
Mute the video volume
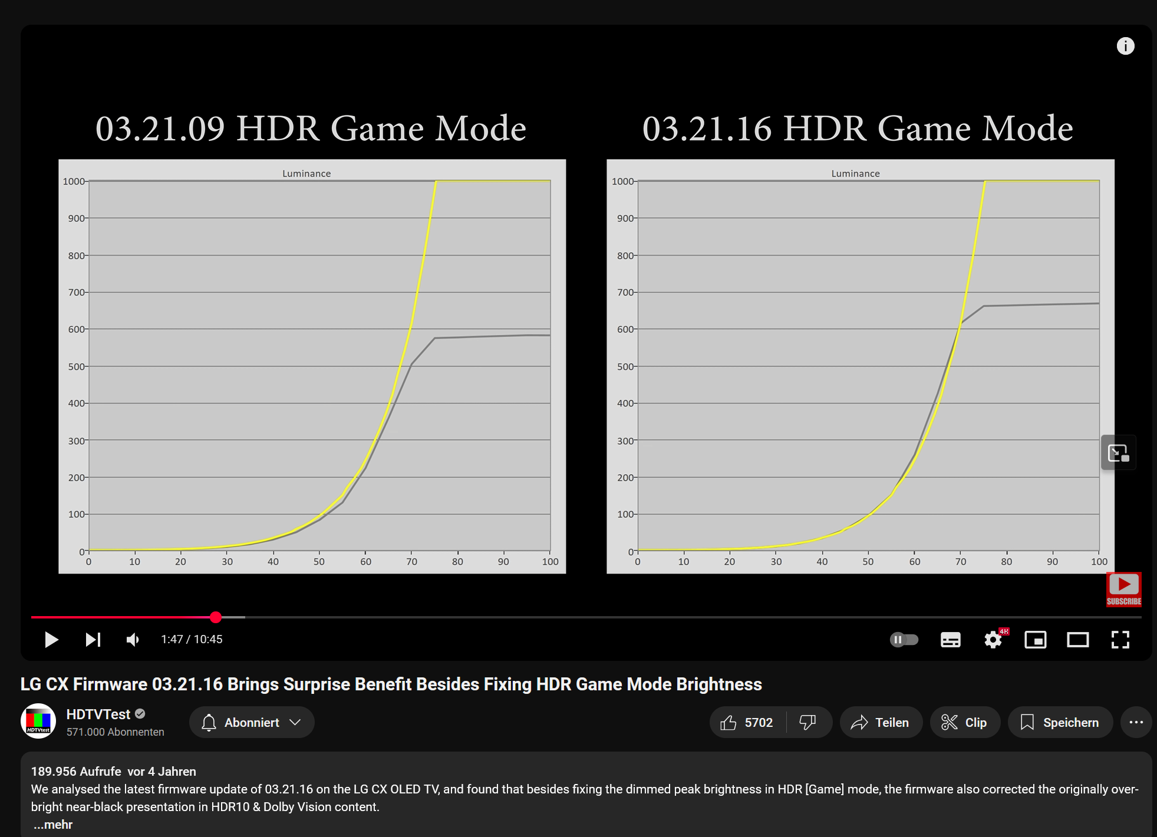point(133,639)
